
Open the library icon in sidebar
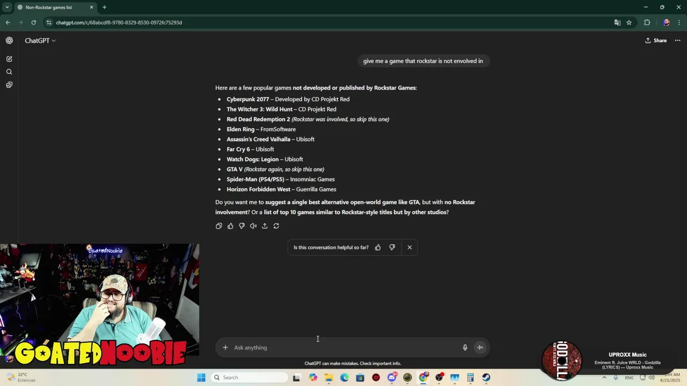click(x=9, y=85)
